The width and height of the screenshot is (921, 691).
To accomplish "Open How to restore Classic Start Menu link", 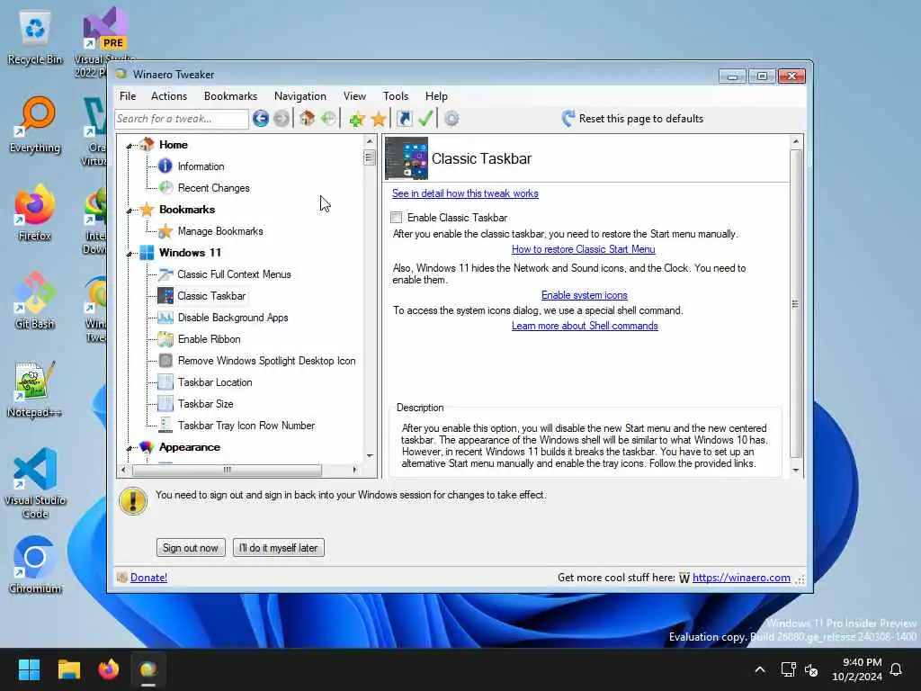I will [583, 249].
